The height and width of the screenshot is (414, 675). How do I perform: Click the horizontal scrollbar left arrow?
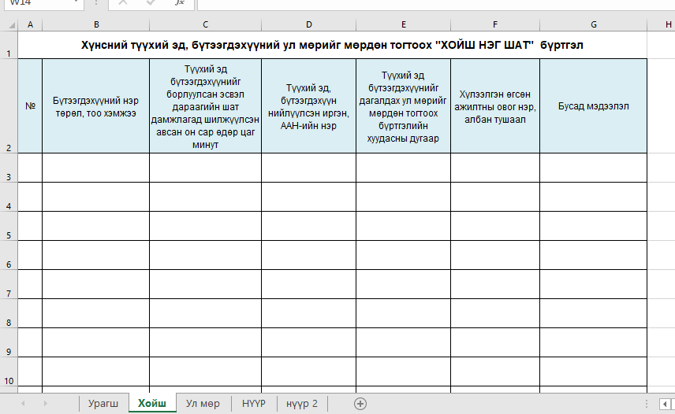pos(665,404)
